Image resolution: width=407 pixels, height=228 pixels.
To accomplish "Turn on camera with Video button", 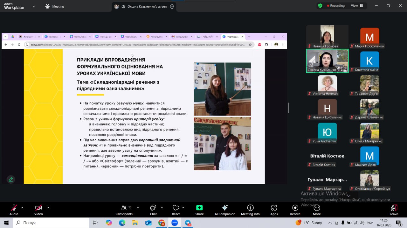I will (38, 210).
